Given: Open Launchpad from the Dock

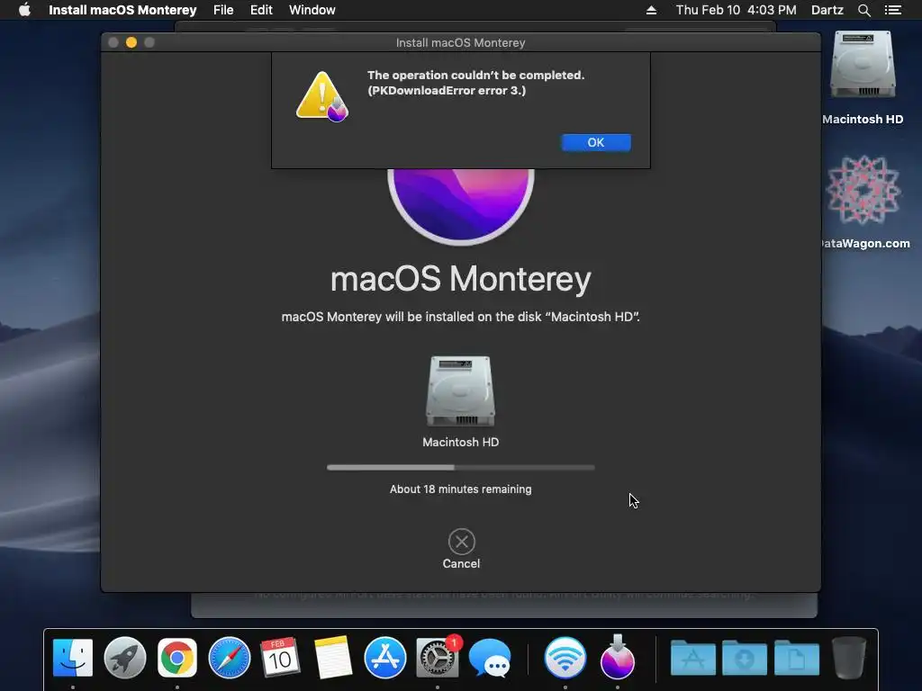Looking at the screenshot, I should click(124, 658).
